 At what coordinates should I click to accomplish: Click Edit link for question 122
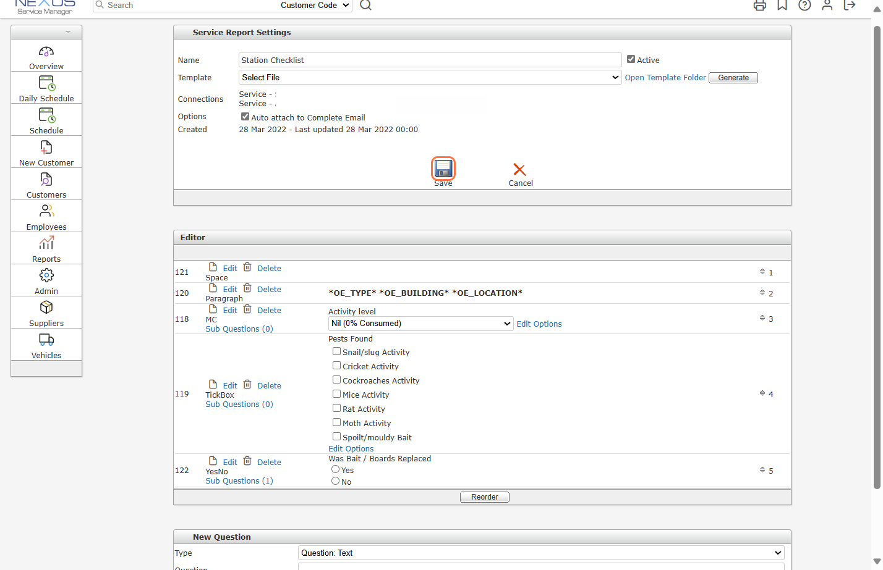(230, 462)
